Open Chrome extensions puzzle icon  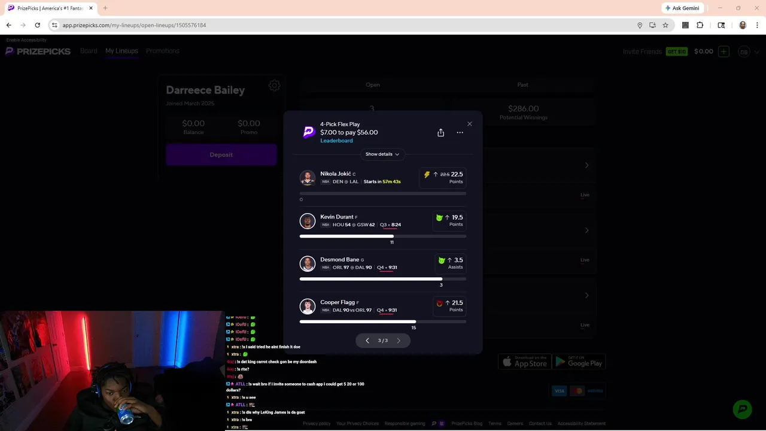[x=700, y=25]
